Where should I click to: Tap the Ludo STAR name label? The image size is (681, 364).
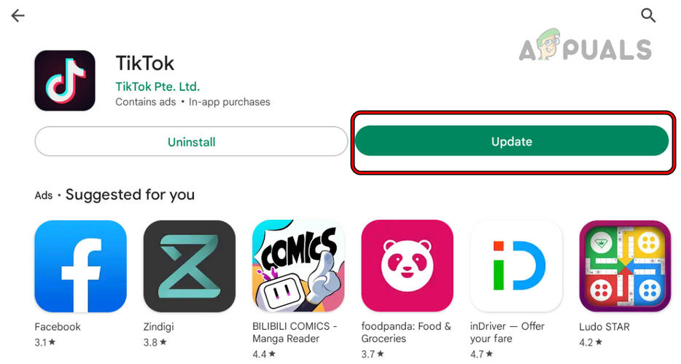604,327
